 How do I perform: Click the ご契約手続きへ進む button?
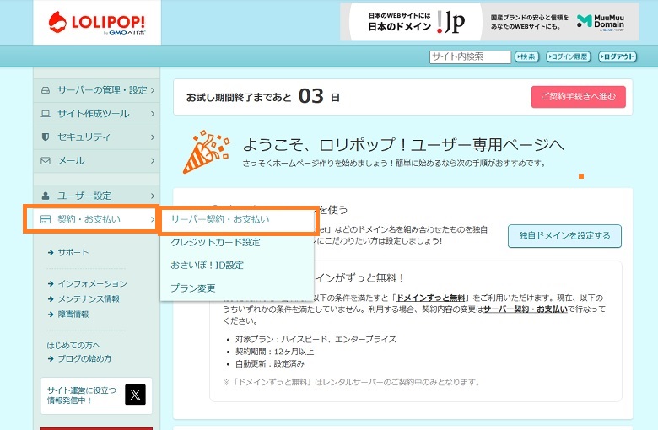(x=578, y=97)
